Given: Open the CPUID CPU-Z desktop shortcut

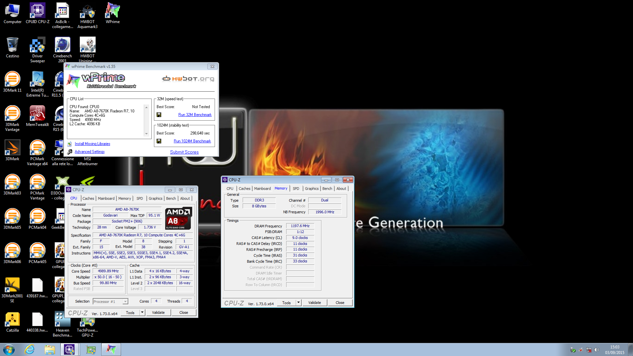Looking at the screenshot, I should (38, 14).
